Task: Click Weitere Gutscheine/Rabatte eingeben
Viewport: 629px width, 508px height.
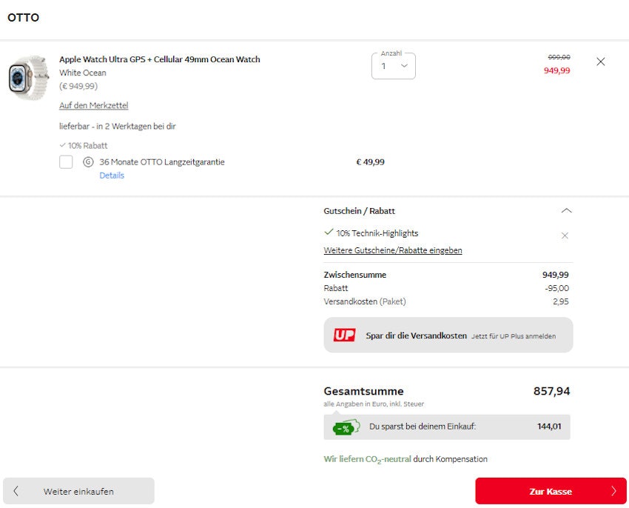Action: pos(392,250)
